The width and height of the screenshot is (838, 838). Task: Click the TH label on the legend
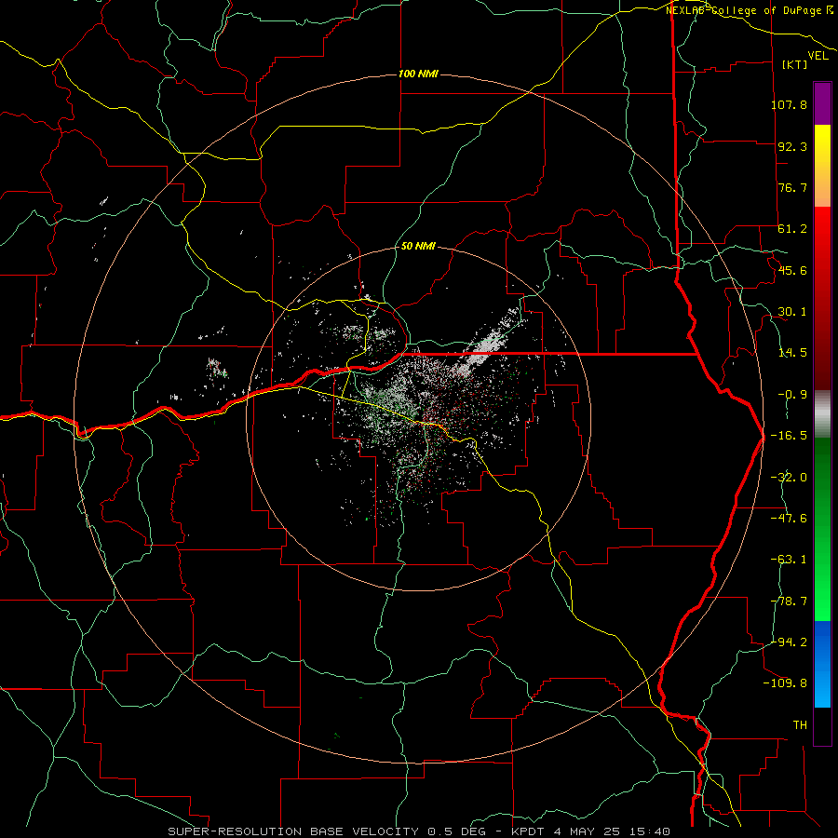(800, 725)
